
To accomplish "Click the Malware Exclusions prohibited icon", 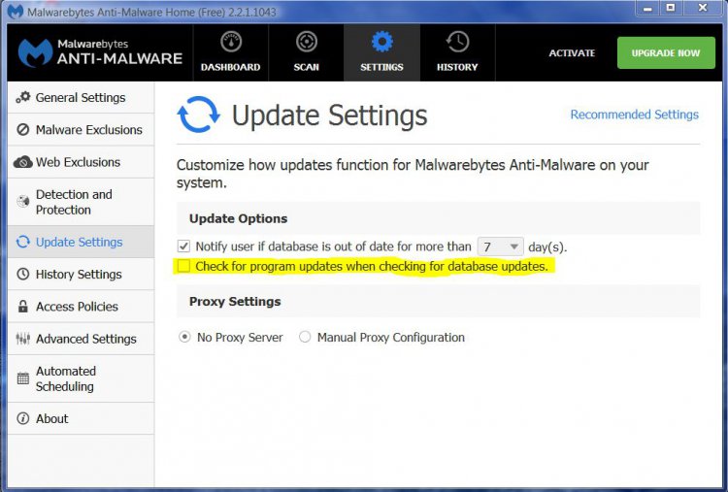I will (x=22, y=129).
